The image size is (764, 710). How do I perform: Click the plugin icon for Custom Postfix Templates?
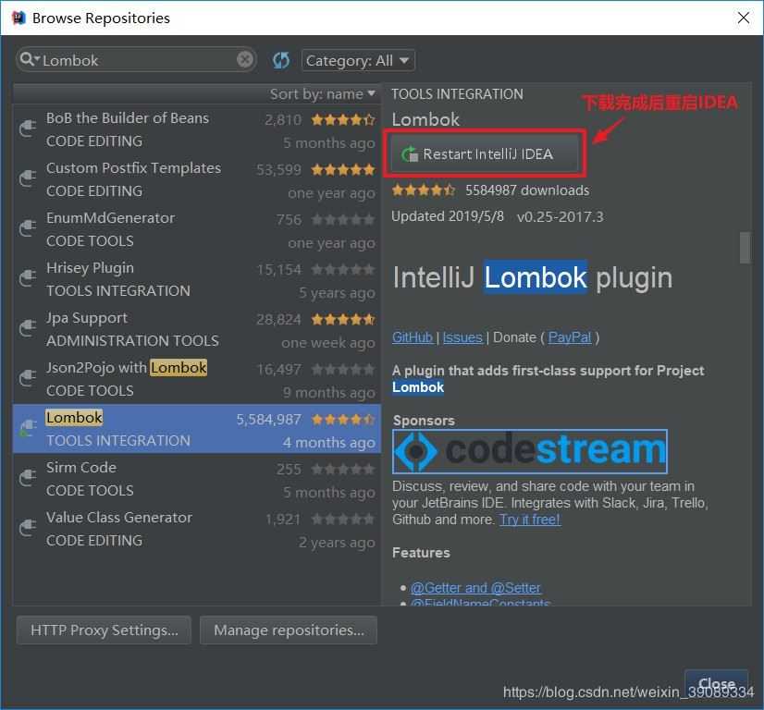point(28,178)
